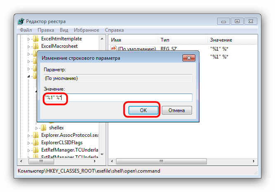Expand the ExplorerCLSIDFlags key

pyautogui.click(x=28, y=143)
